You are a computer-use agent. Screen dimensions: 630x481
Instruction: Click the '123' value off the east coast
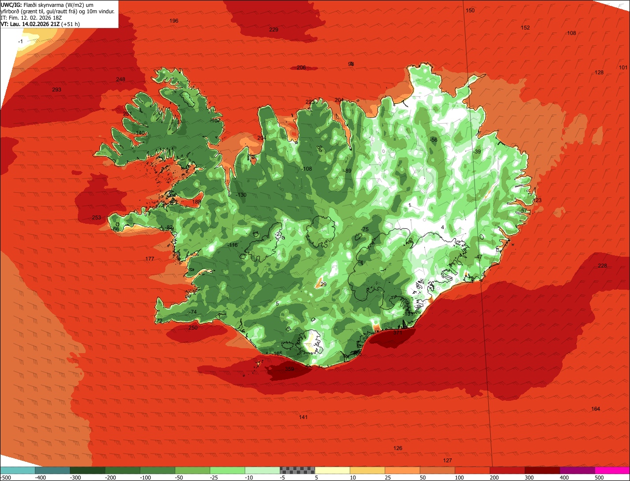click(536, 200)
